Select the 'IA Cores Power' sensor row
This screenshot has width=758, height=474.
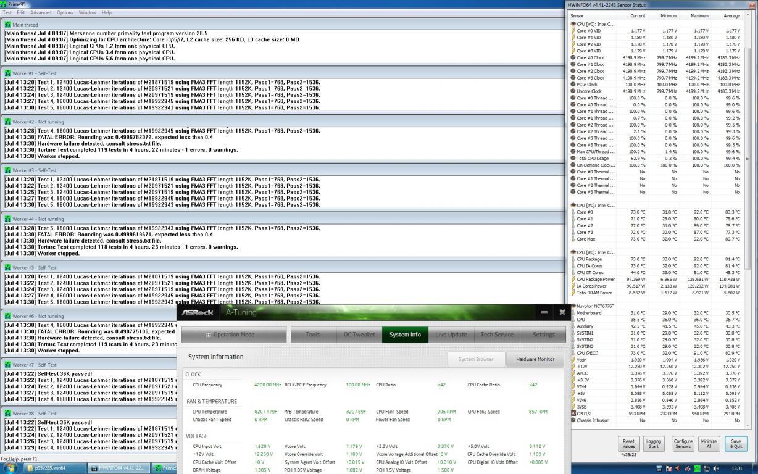[x=656, y=286]
